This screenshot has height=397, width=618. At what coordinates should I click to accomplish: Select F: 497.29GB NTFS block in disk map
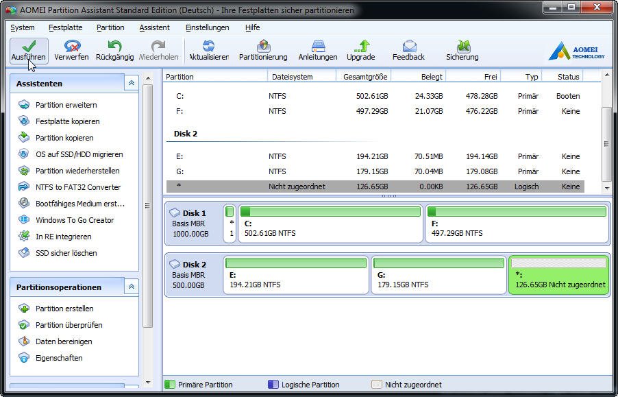[x=517, y=224]
